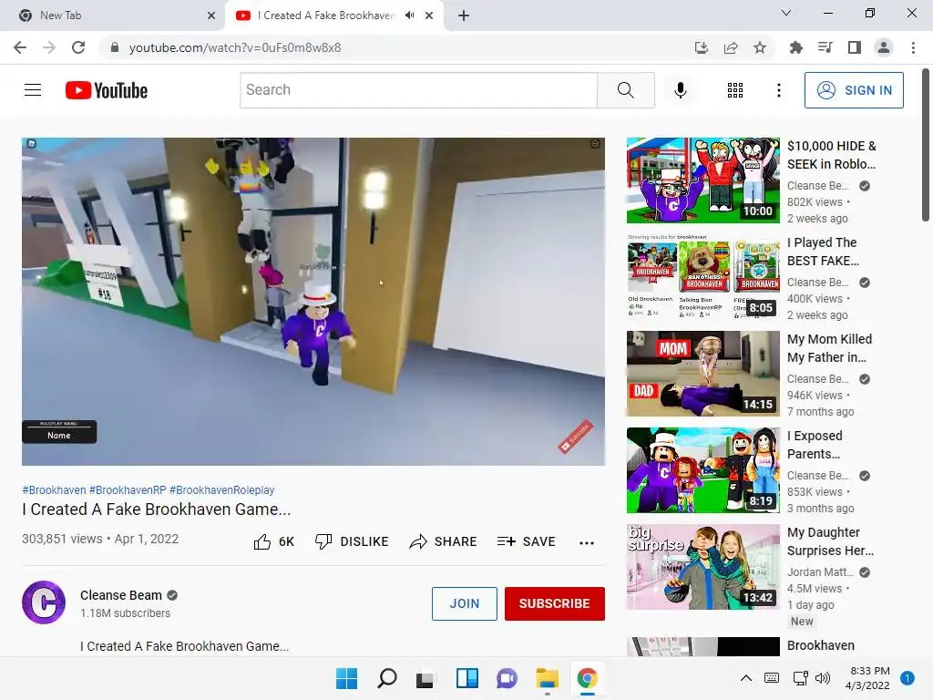
Task: Open Windows taskbar search
Action: click(386, 678)
